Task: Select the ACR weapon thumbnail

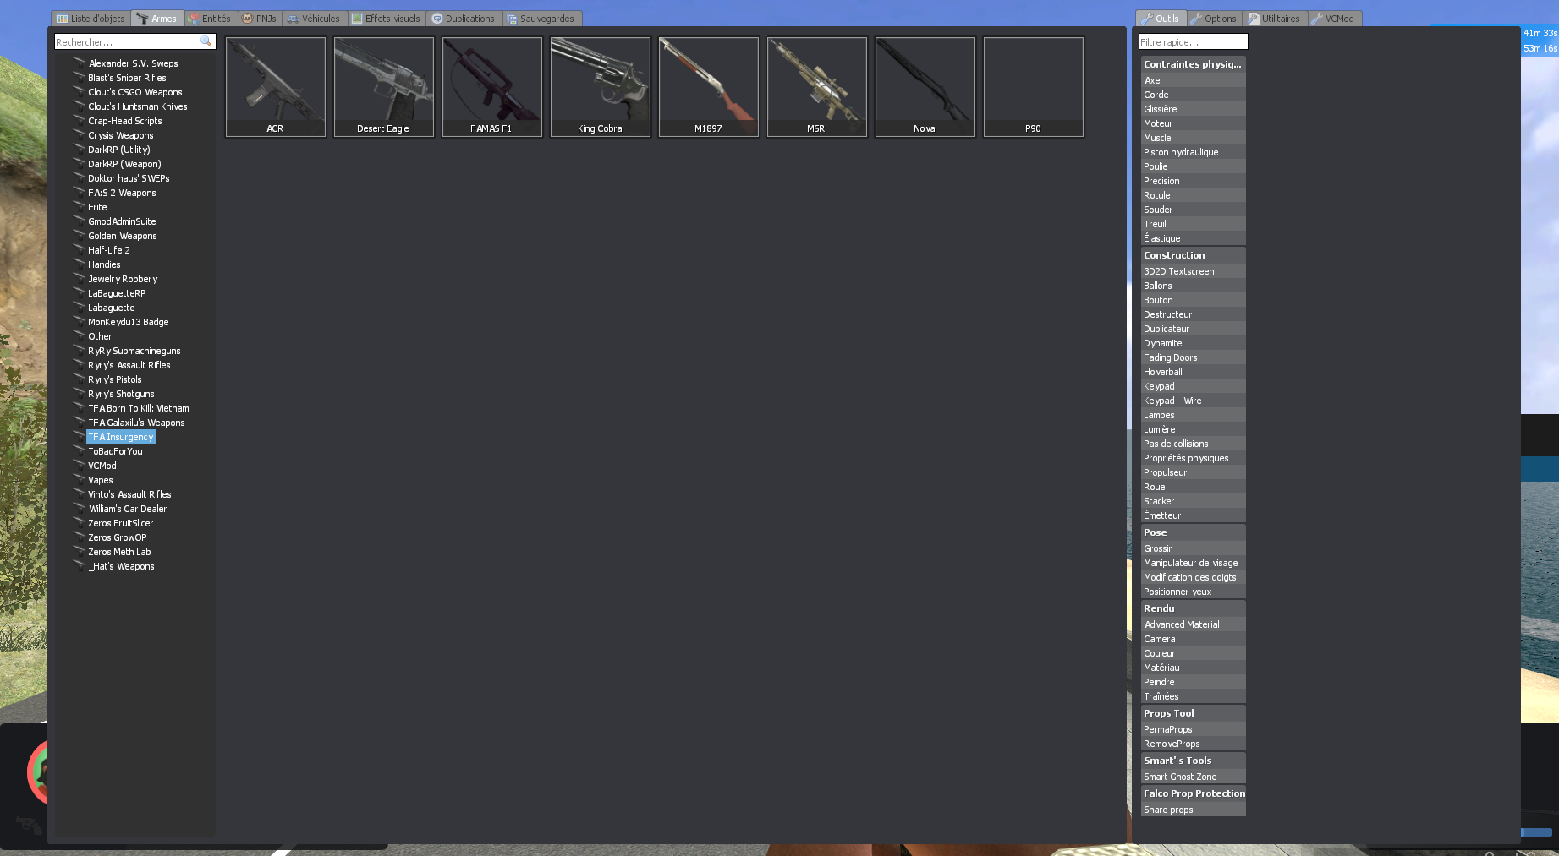Action: pyautogui.click(x=275, y=86)
